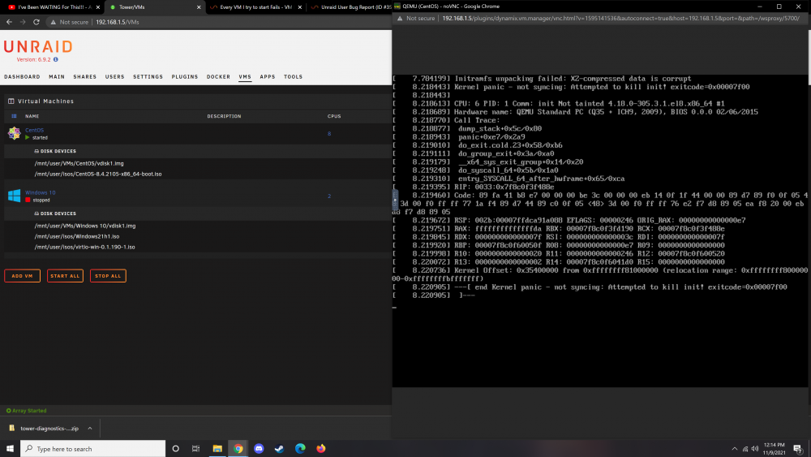Open Discord from the taskbar

point(260,449)
